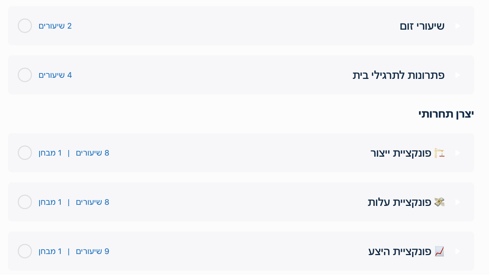Mark פונקציית היצע section circle
This screenshot has width=489, height=275.
[x=25, y=251]
